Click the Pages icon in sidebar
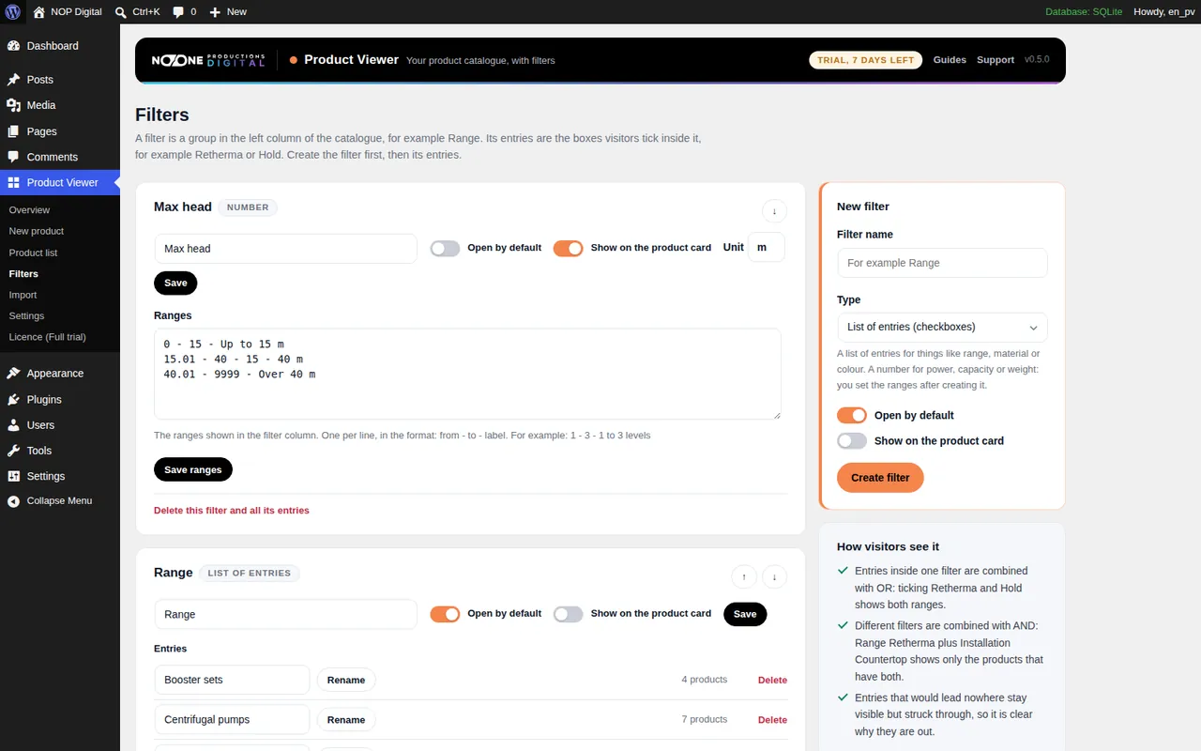Image resolution: width=1201 pixels, height=751 pixels. click(x=13, y=131)
